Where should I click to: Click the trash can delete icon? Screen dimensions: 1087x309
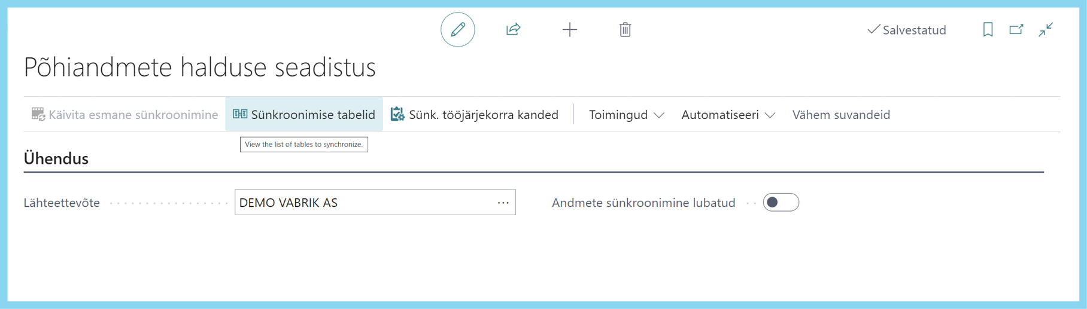tap(625, 29)
